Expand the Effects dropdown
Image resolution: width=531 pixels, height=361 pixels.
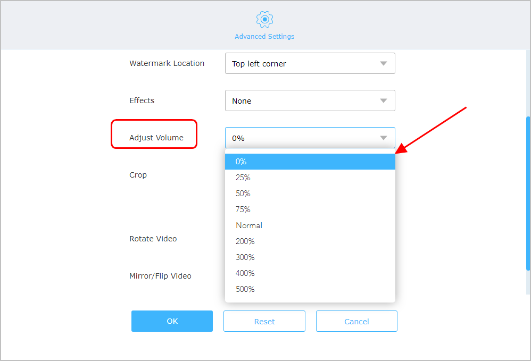pyautogui.click(x=310, y=100)
